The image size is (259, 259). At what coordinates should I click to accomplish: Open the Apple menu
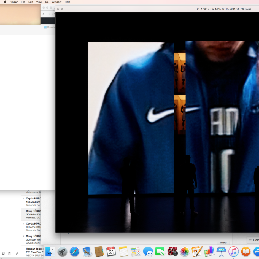pos(5,2)
